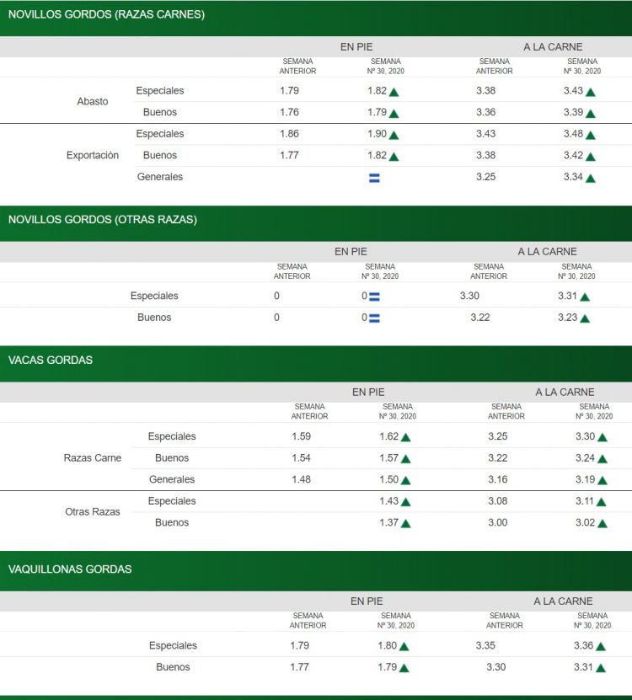
Task: Click the A LA CARNE heading in Vaquillonas Gordas
Action: (563, 601)
